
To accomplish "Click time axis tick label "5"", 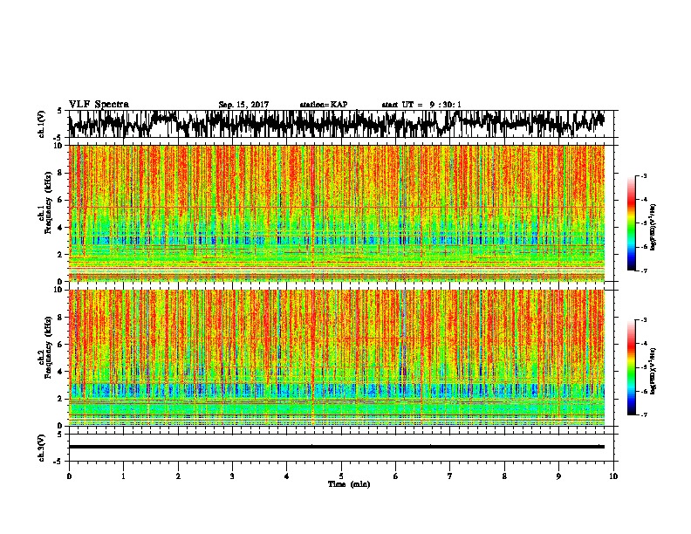I will pyautogui.click(x=341, y=476).
